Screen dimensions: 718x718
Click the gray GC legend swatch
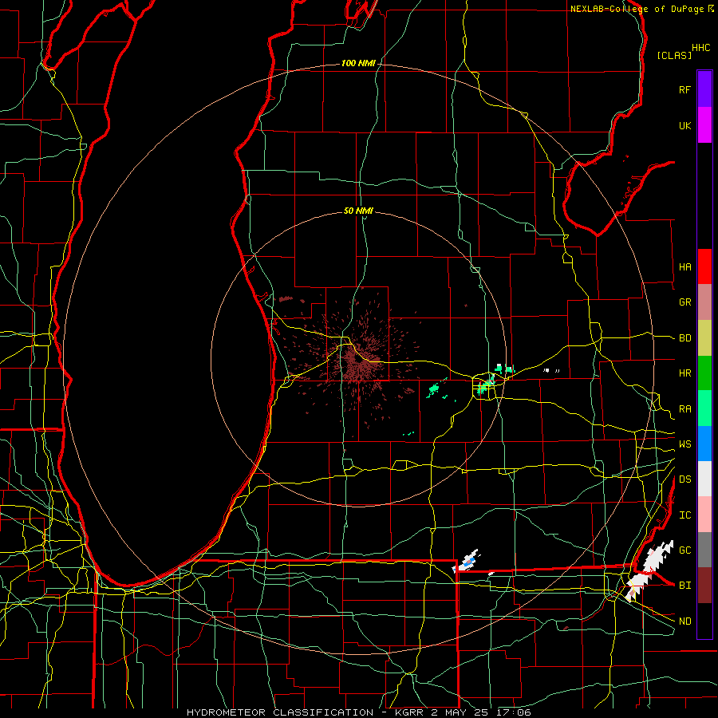pyautogui.click(x=704, y=550)
